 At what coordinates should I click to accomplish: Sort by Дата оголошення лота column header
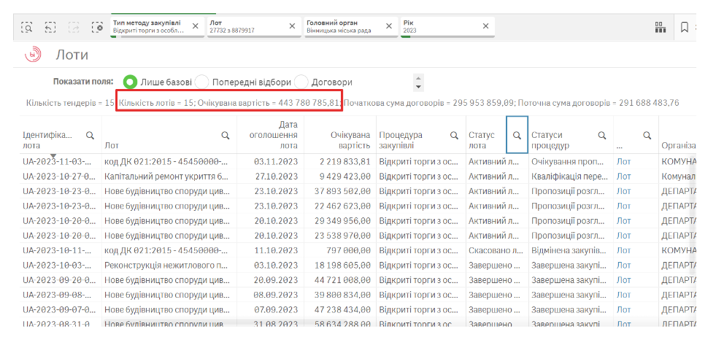(x=269, y=135)
